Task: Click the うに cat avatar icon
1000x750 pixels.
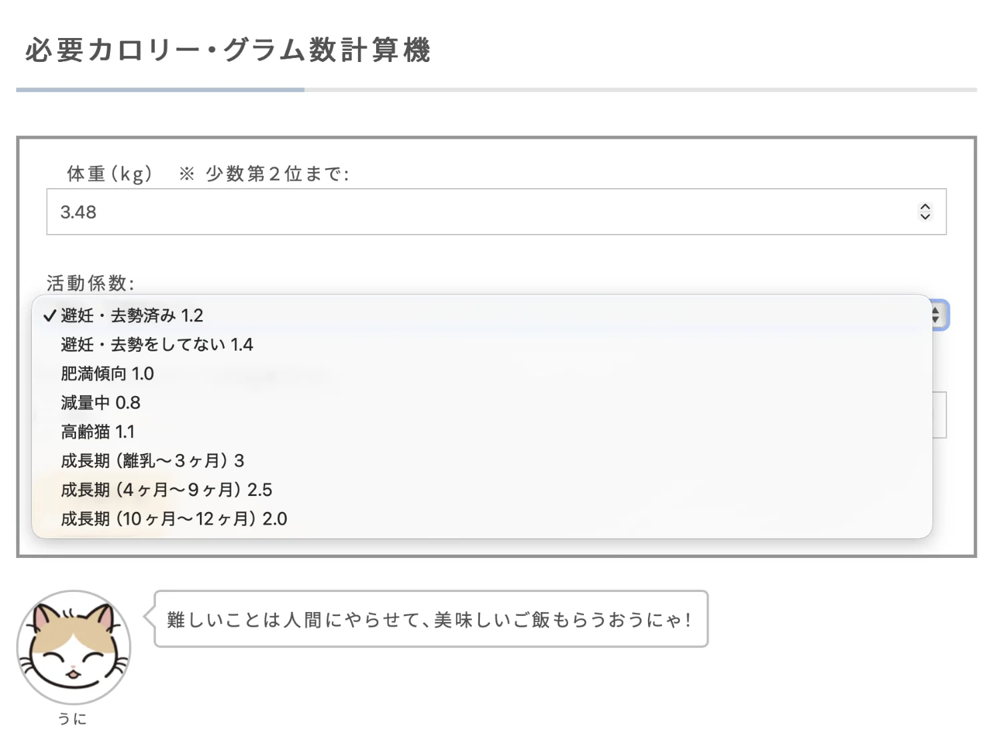Action: (73, 647)
